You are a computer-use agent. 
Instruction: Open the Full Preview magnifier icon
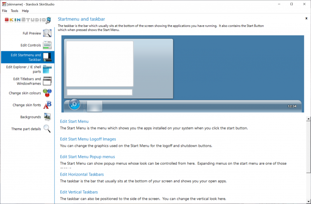[47, 33]
